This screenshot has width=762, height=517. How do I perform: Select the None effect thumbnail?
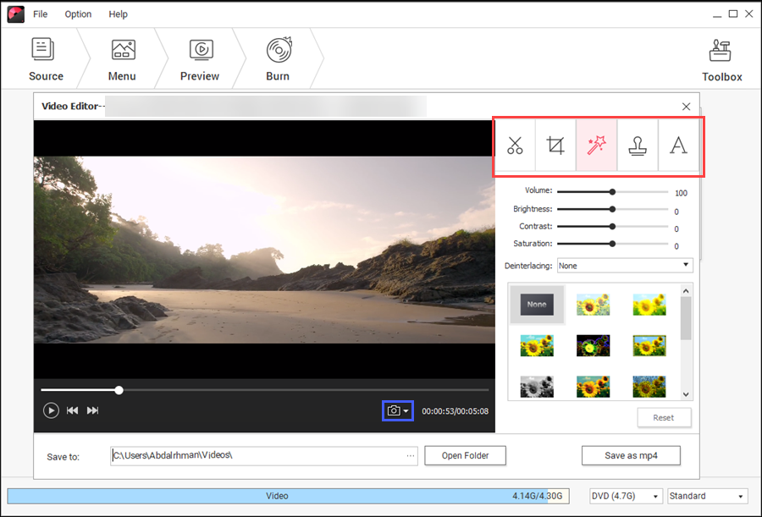(536, 304)
